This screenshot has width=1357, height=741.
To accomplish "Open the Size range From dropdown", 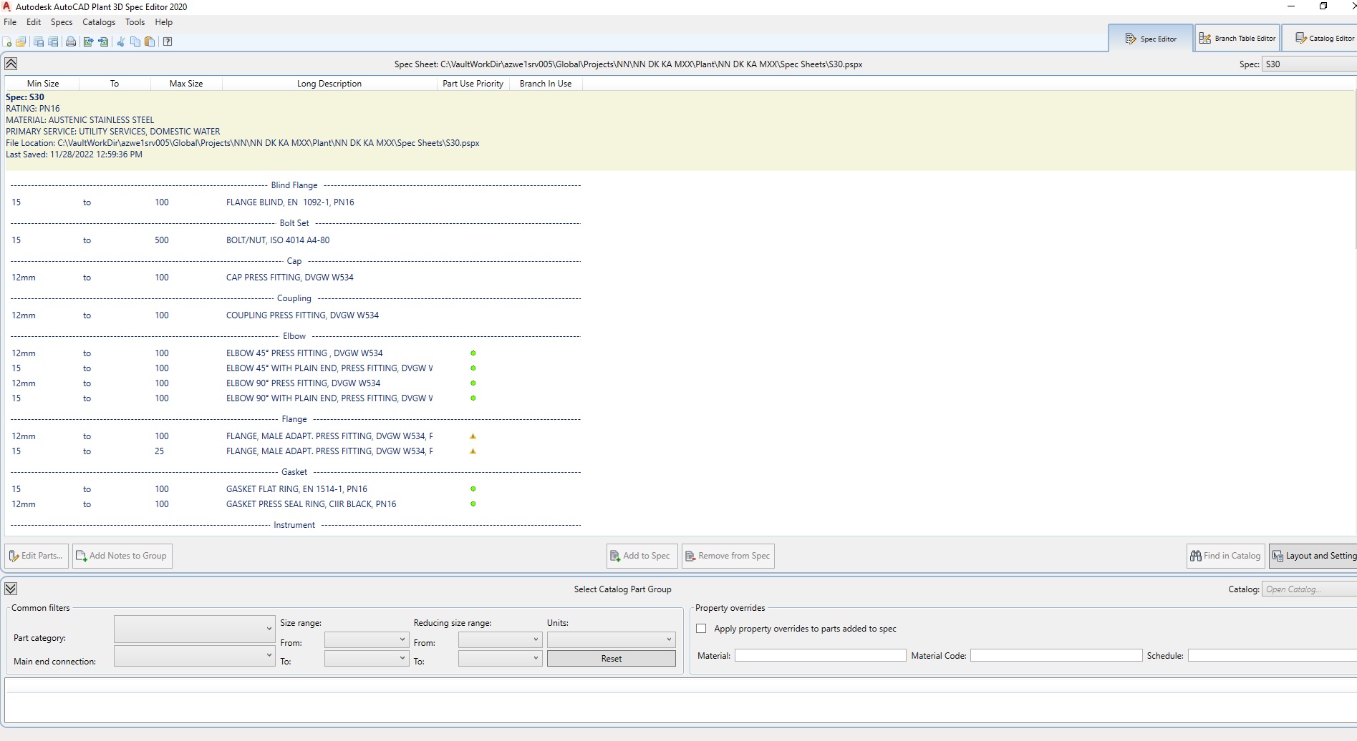I will [367, 639].
